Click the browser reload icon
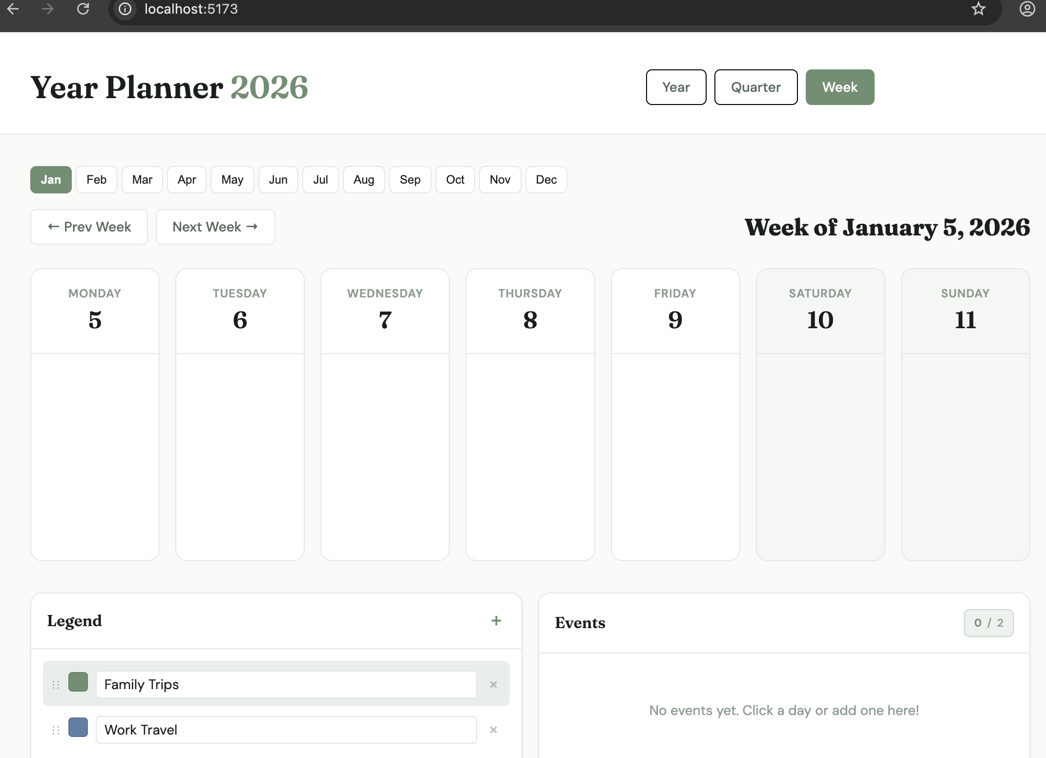Viewport: 1046px width, 758px height. (x=83, y=9)
